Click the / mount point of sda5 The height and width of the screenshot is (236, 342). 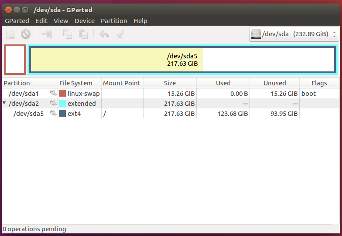click(105, 114)
